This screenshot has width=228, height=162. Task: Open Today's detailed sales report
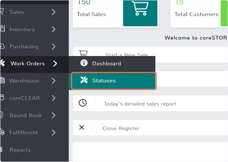click(140, 104)
